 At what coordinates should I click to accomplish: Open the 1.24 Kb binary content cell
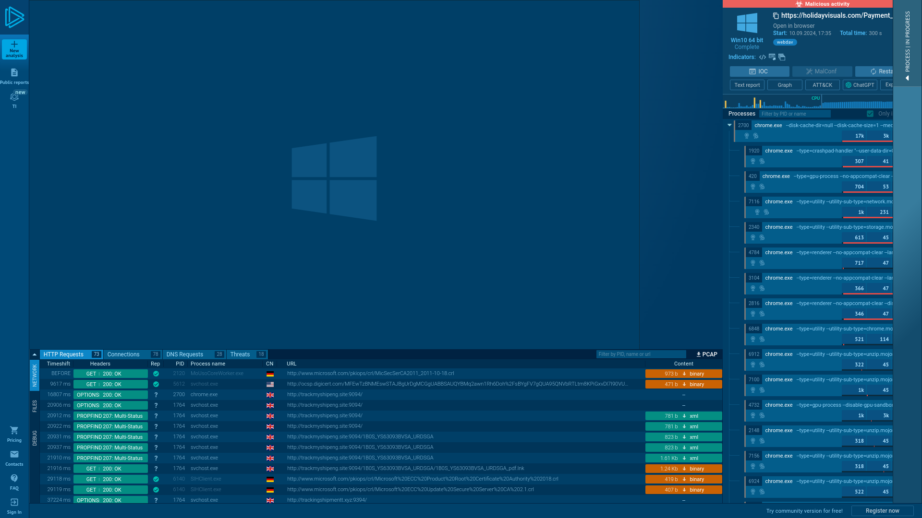point(683,469)
